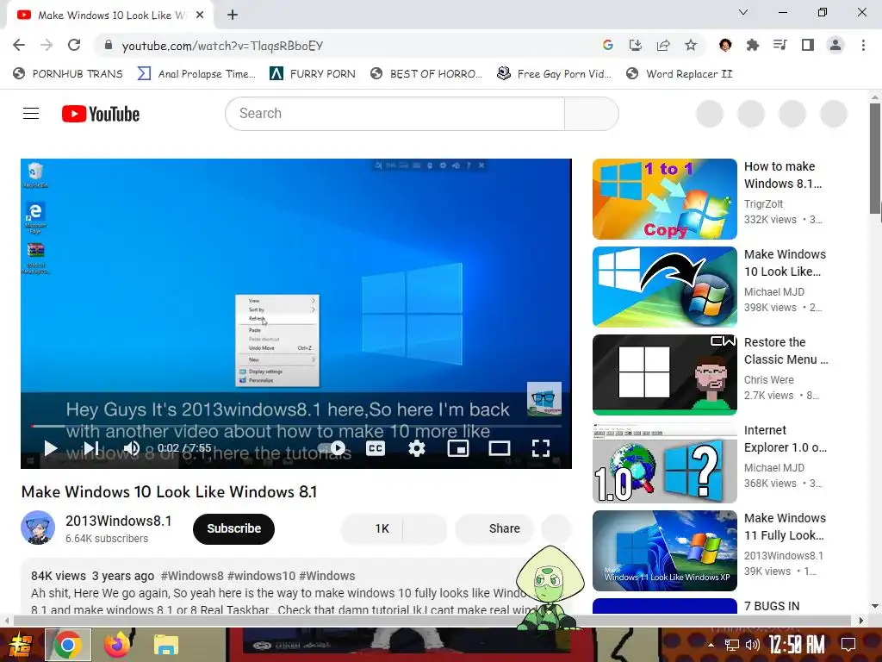This screenshot has height=662, width=882.
Task: Open 'How to make Windows 8.1' thumbnail
Action: (664, 199)
